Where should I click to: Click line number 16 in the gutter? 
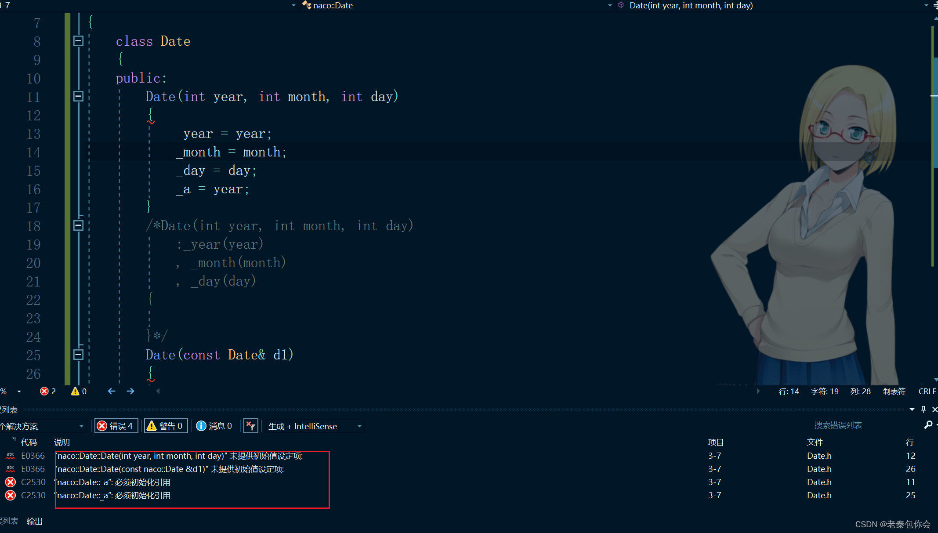(33, 189)
